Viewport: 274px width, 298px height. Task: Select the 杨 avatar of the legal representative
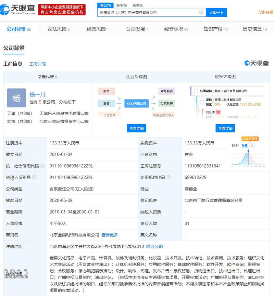[16, 98]
